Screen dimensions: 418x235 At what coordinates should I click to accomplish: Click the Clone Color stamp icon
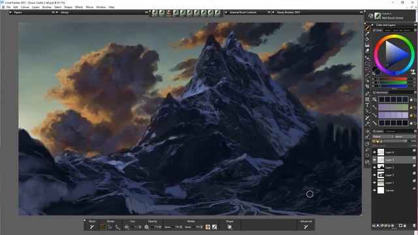click(x=413, y=72)
